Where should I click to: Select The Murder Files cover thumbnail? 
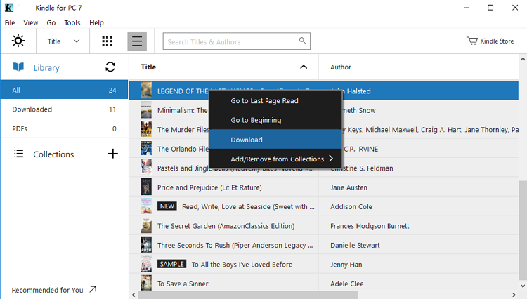(x=146, y=129)
